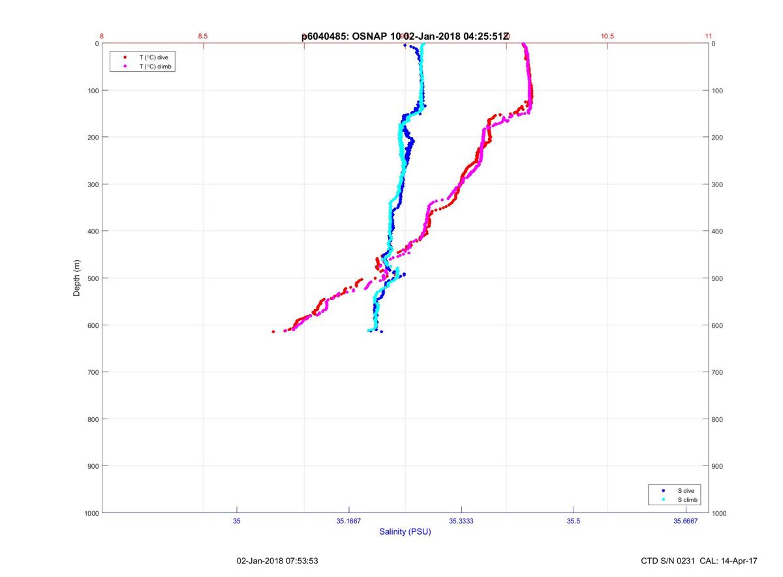Click depth tick 600 on the left axis

point(93,325)
